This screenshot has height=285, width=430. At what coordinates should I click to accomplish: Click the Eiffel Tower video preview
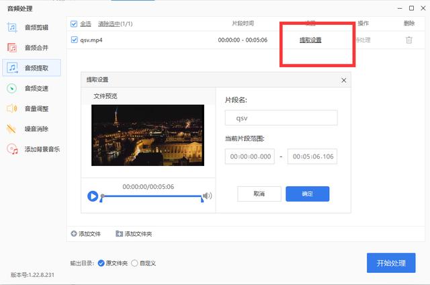(x=148, y=135)
